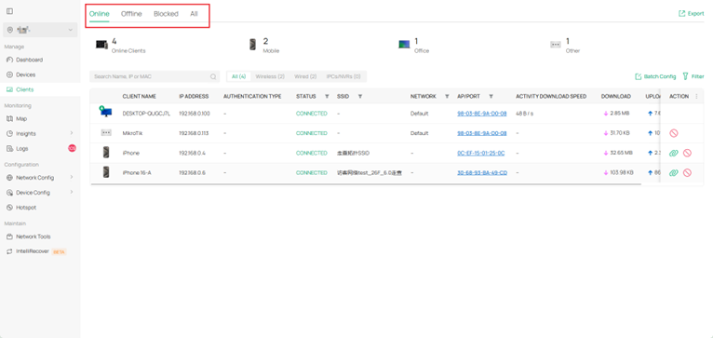Select the Wired (2) filter

coord(305,76)
